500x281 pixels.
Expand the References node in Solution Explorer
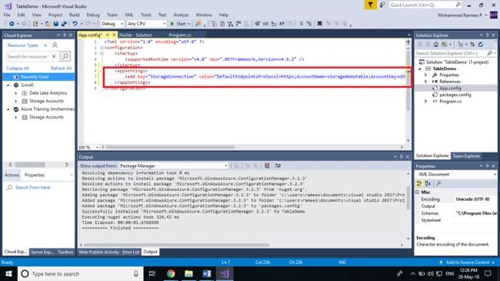click(425, 82)
